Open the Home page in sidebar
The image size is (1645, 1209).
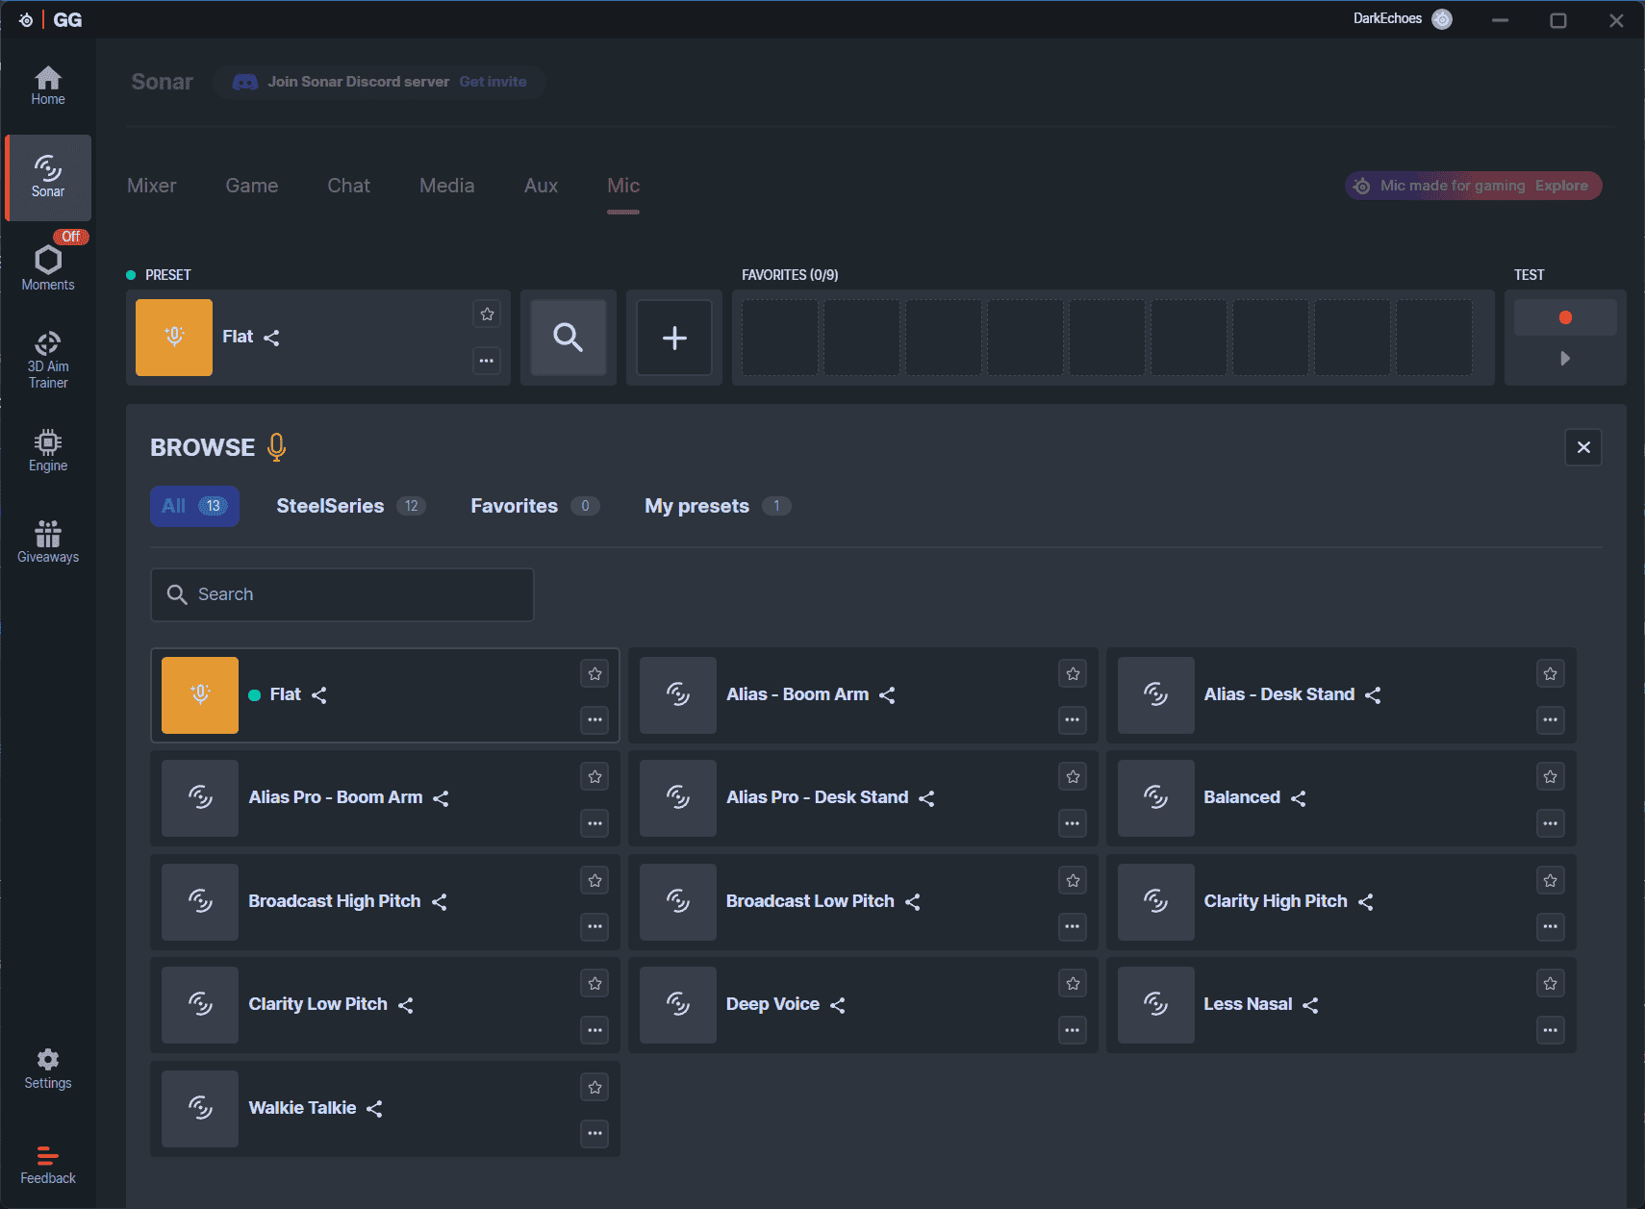coord(48,86)
